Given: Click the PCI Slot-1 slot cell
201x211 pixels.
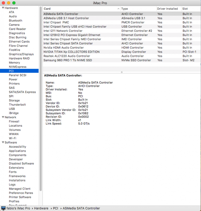Looking at the screenshot, I should click(189, 52).
